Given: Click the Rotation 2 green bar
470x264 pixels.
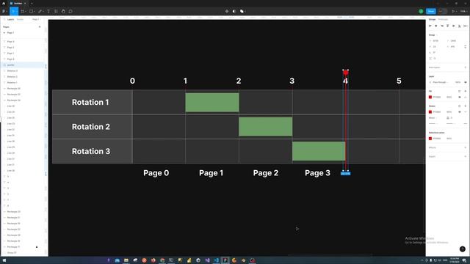Looking at the screenshot, I should pyautogui.click(x=266, y=127).
